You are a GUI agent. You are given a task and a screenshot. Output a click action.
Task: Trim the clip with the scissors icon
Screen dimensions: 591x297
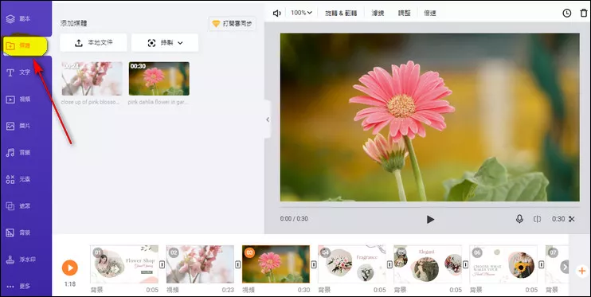click(x=572, y=219)
